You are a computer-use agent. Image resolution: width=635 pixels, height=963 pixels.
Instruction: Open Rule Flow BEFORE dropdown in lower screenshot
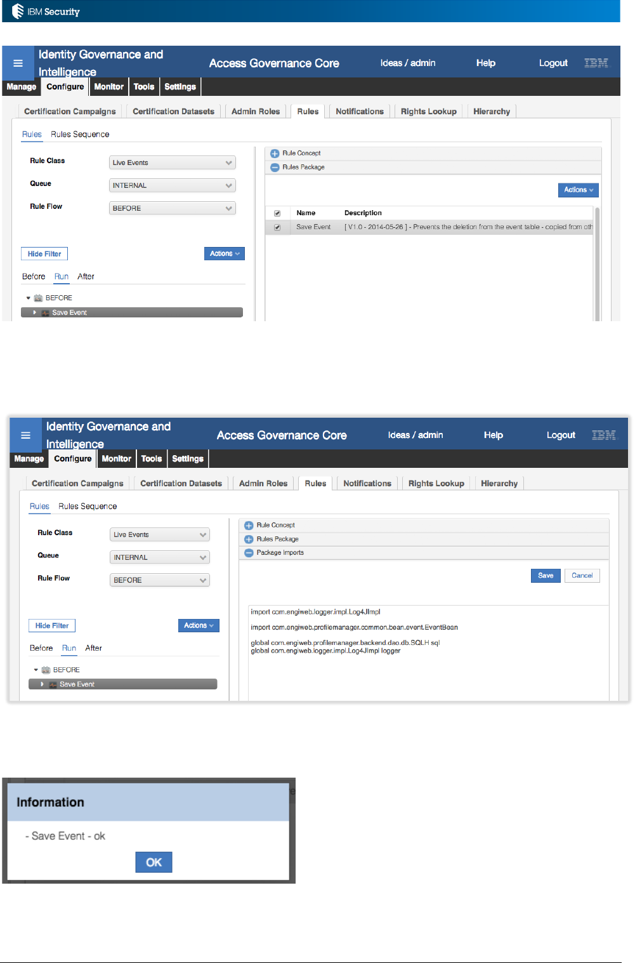tap(160, 580)
